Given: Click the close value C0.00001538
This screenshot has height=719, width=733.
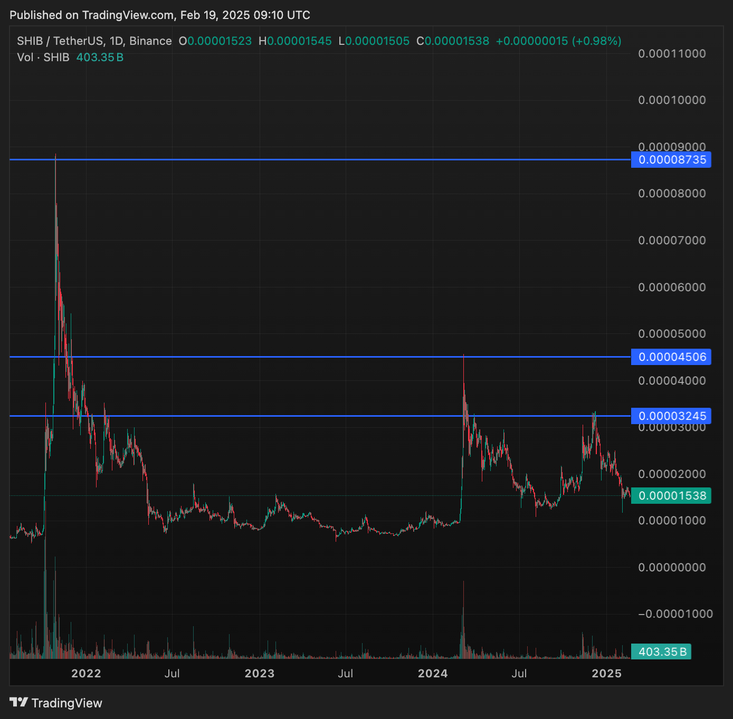Looking at the screenshot, I should [453, 41].
